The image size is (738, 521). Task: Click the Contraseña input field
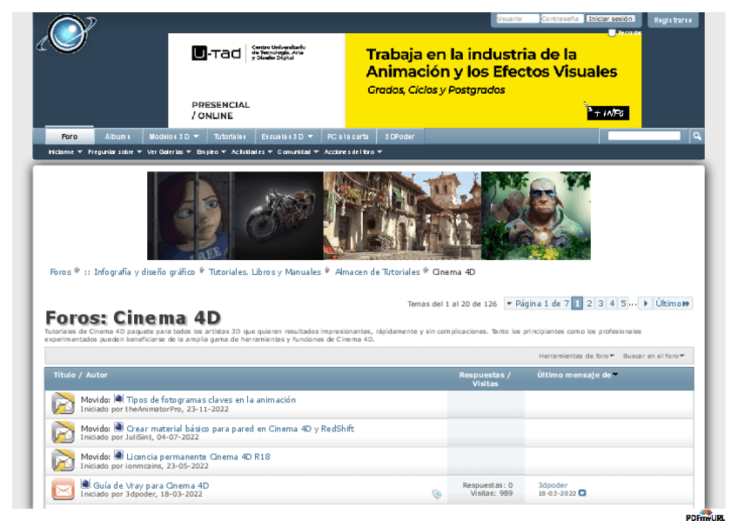(561, 19)
